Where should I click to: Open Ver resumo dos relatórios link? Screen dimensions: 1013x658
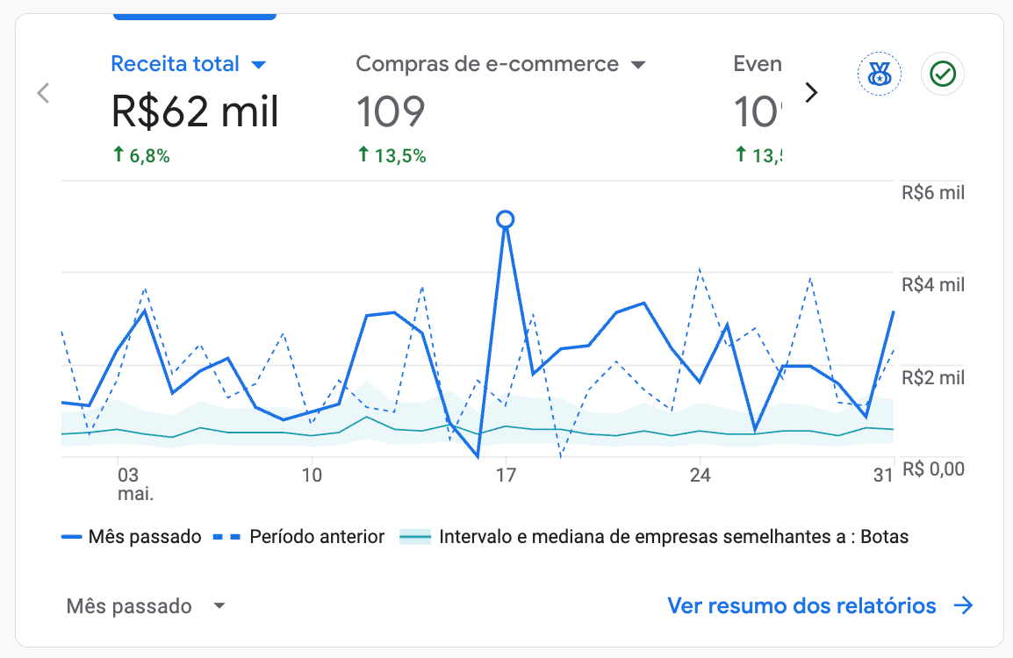pyautogui.click(x=801, y=605)
